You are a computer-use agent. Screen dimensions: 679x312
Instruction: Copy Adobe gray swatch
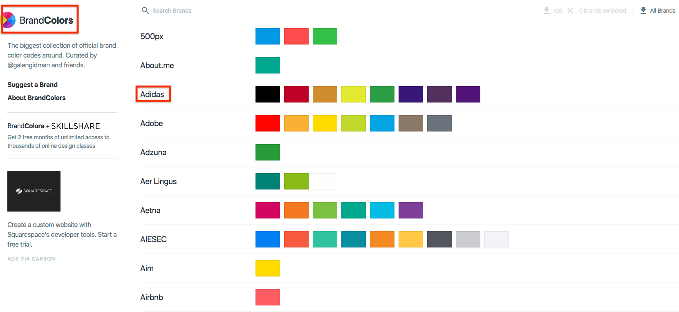coord(439,123)
